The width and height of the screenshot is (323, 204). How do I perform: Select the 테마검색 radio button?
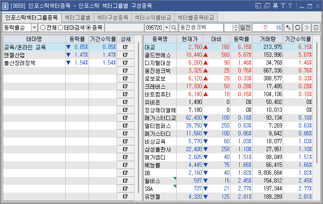click(x=60, y=28)
